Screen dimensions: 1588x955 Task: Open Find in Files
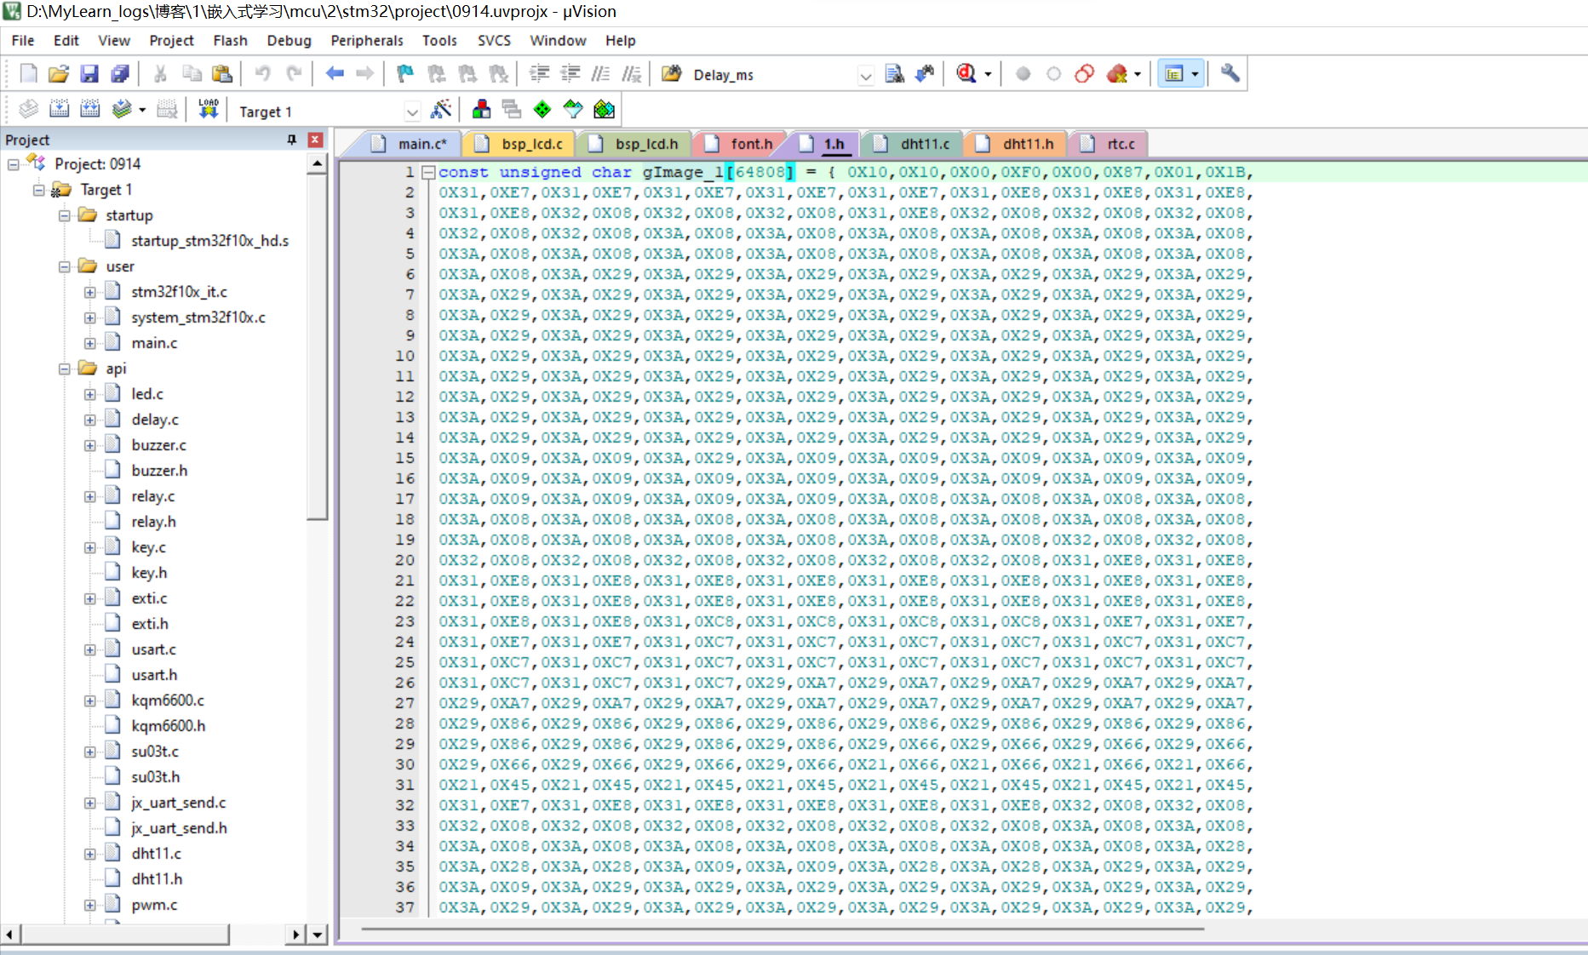point(671,74)
